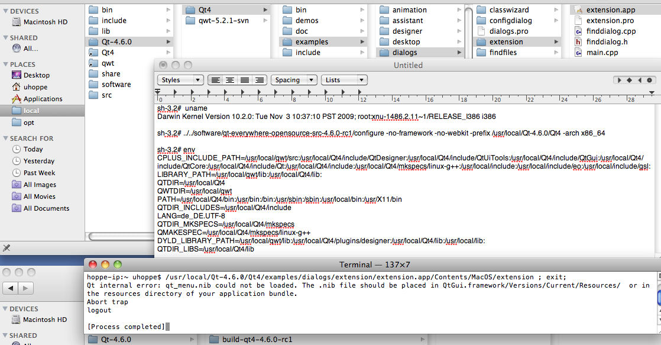Viewport: 661px width, 345px height.
Task: Select the classwizard folder
Action: (503, 9)
